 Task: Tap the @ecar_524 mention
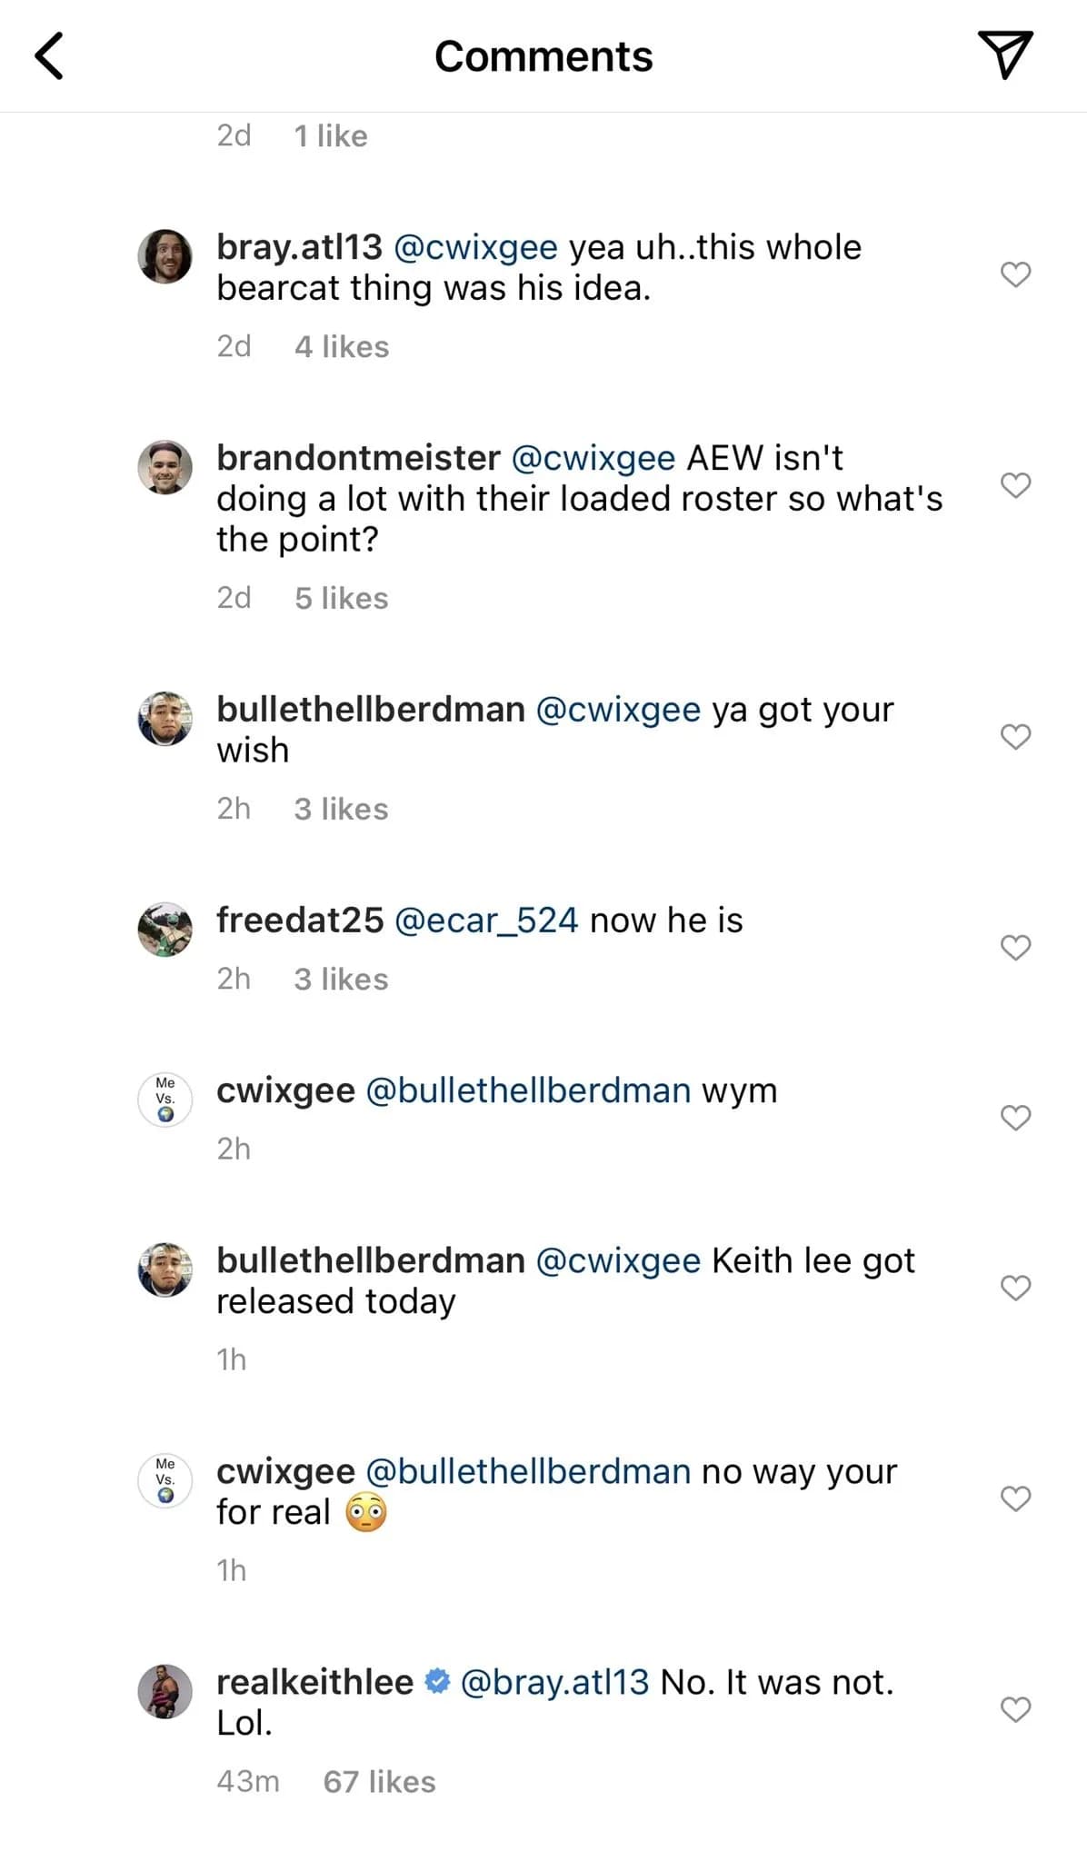(x=486, y=921)
